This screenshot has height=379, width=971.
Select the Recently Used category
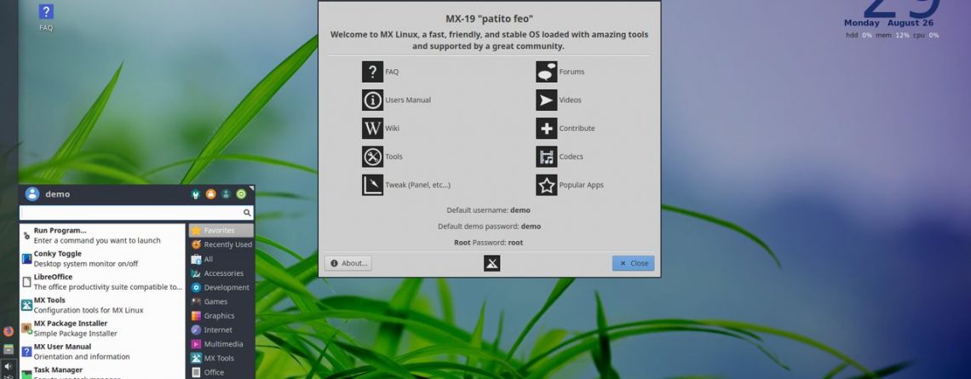point(221,244)
